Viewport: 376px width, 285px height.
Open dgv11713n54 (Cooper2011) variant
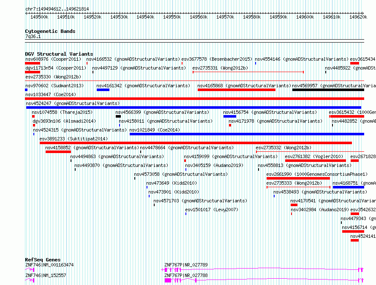point(56,68)
